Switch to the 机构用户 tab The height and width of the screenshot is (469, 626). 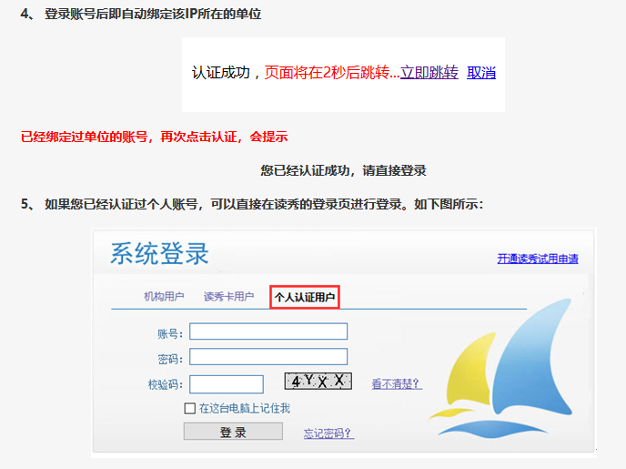pyautogui.click(x=164, y=297)
